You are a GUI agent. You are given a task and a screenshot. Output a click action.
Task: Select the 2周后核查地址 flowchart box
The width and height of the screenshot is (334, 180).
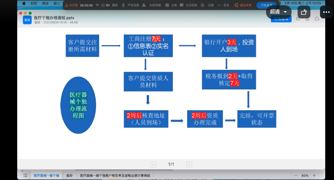pyautogui.click(x=146, y=119)
